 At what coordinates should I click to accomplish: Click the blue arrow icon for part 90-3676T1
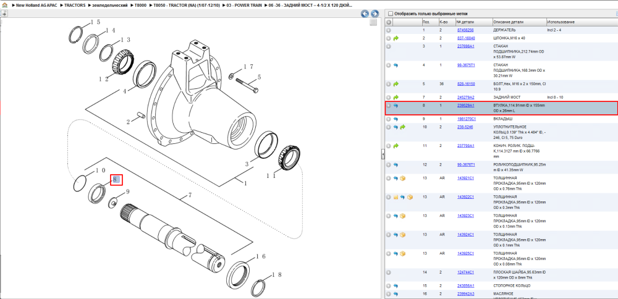pos(396,165)
